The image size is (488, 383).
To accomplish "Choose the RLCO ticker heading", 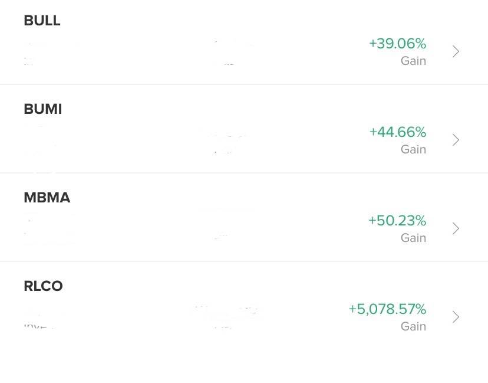I will [x=43, y=286].
